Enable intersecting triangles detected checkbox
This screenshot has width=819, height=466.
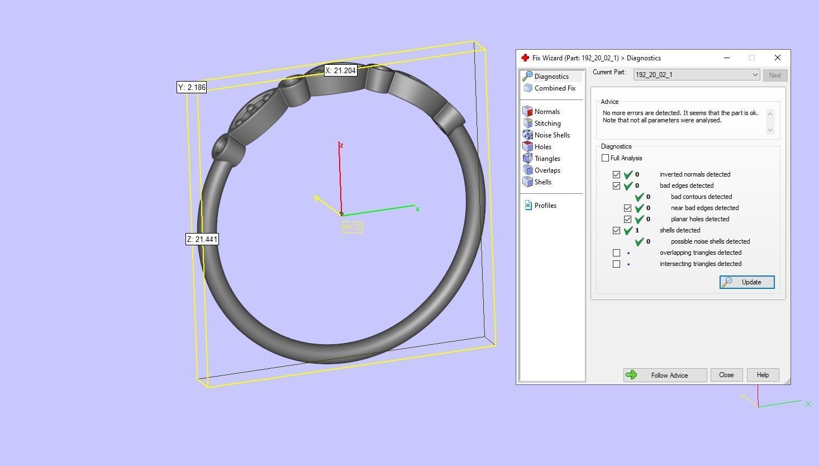616,264
